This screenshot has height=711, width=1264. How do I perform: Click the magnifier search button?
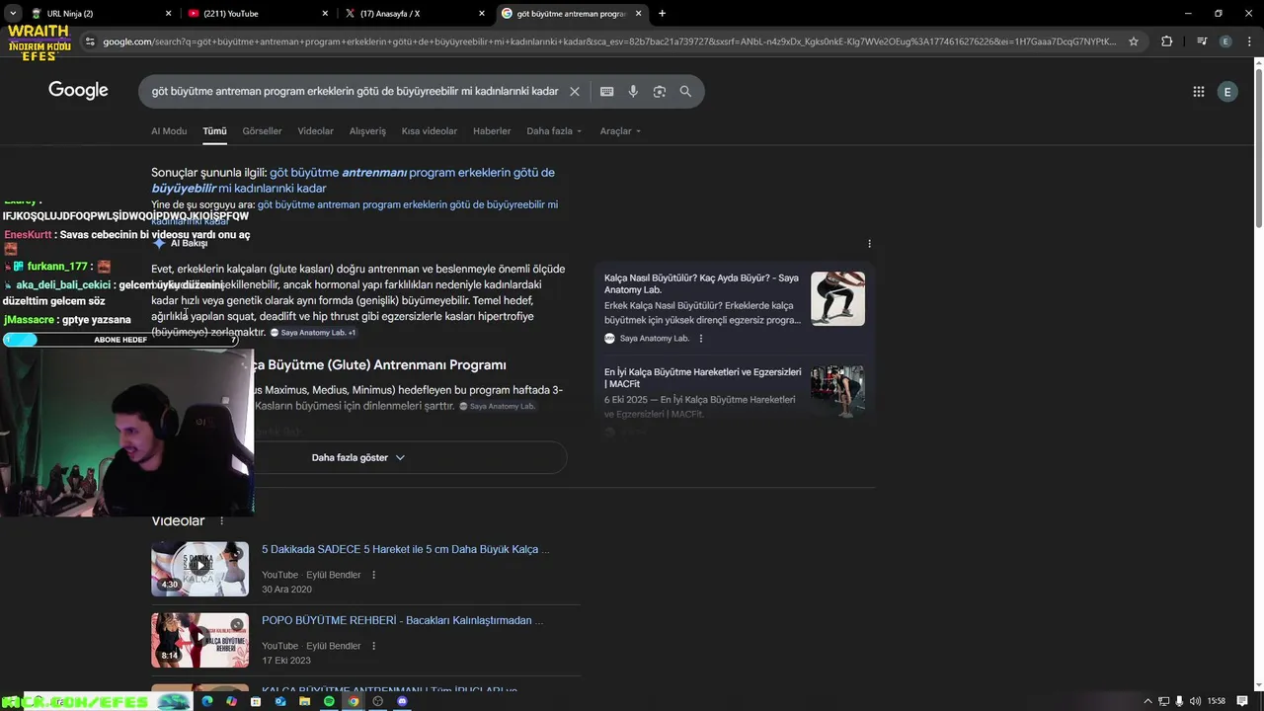(685, 91)
